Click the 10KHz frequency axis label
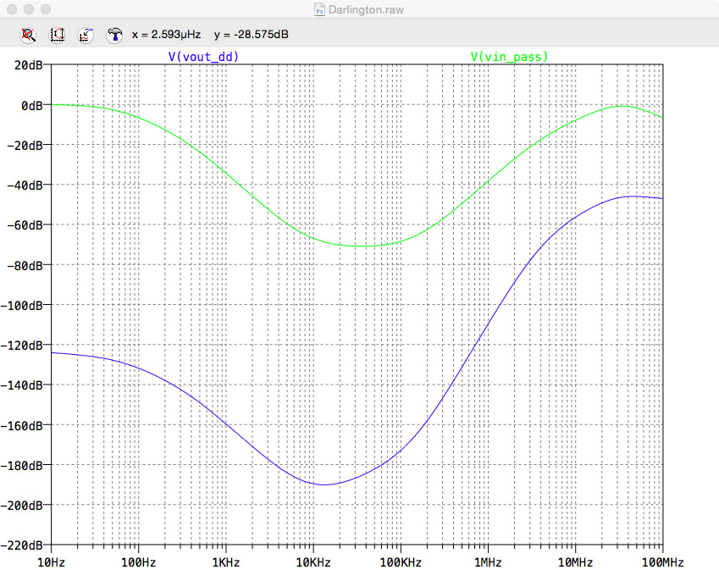Viewport: 719px width, 570px height. click(313, 562)
